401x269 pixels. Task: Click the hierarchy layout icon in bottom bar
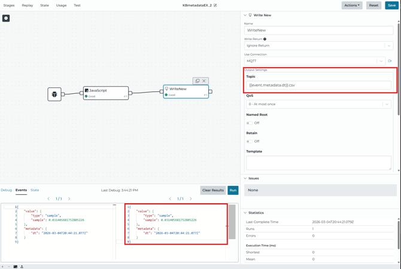(x=22, y=267)
